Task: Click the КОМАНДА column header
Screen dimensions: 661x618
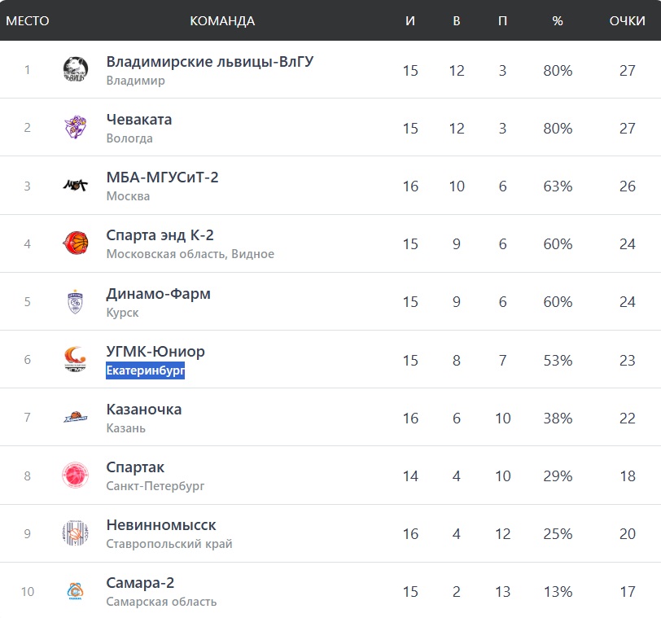Action: tap(222, 20)
